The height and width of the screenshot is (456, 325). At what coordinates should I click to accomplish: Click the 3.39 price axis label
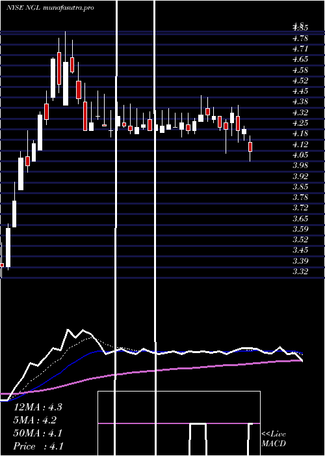[300, 261]
